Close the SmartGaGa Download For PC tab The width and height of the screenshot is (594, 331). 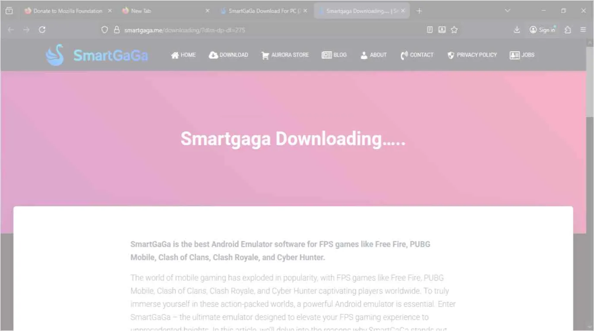tap(305, 11)
